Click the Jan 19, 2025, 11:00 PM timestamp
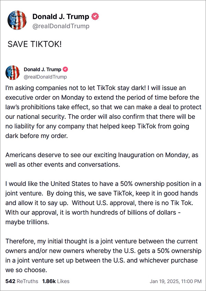This screenshot has width=206, height=291. [x=175, y=281]
